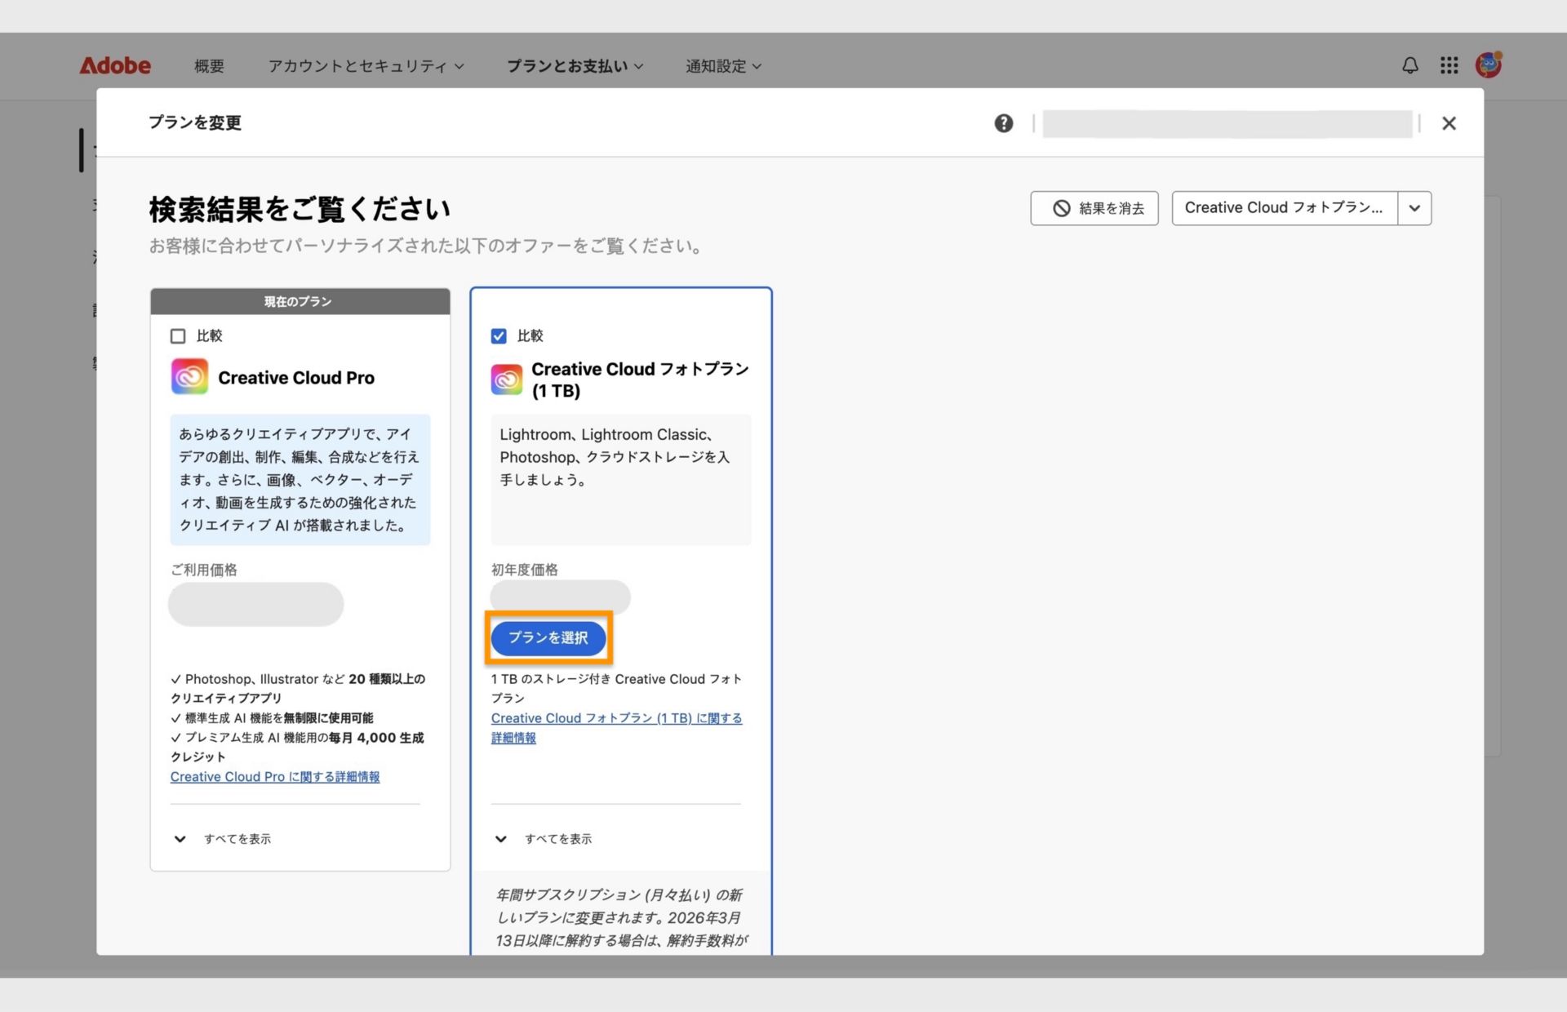Screen dimensions: 1567x1012
Task: Click the プランを選択 button
Action: tap(548, 638)
